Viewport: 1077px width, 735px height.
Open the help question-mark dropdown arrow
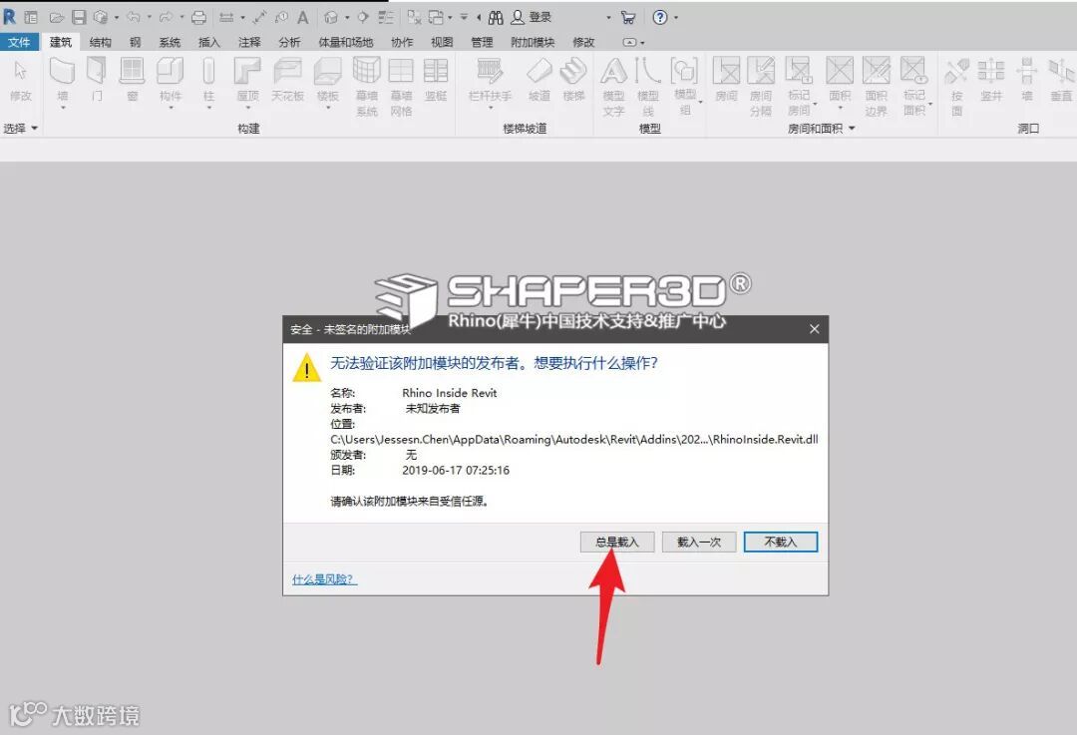[x=676, y=17]
